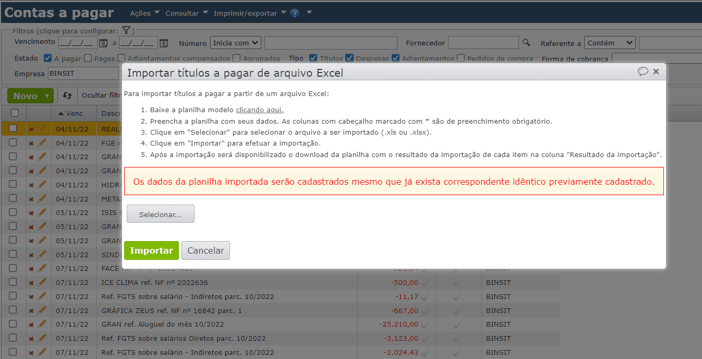Download the model sheet via 'clicando aqui'
Viewport: 702px width, 359px height.
260,110
